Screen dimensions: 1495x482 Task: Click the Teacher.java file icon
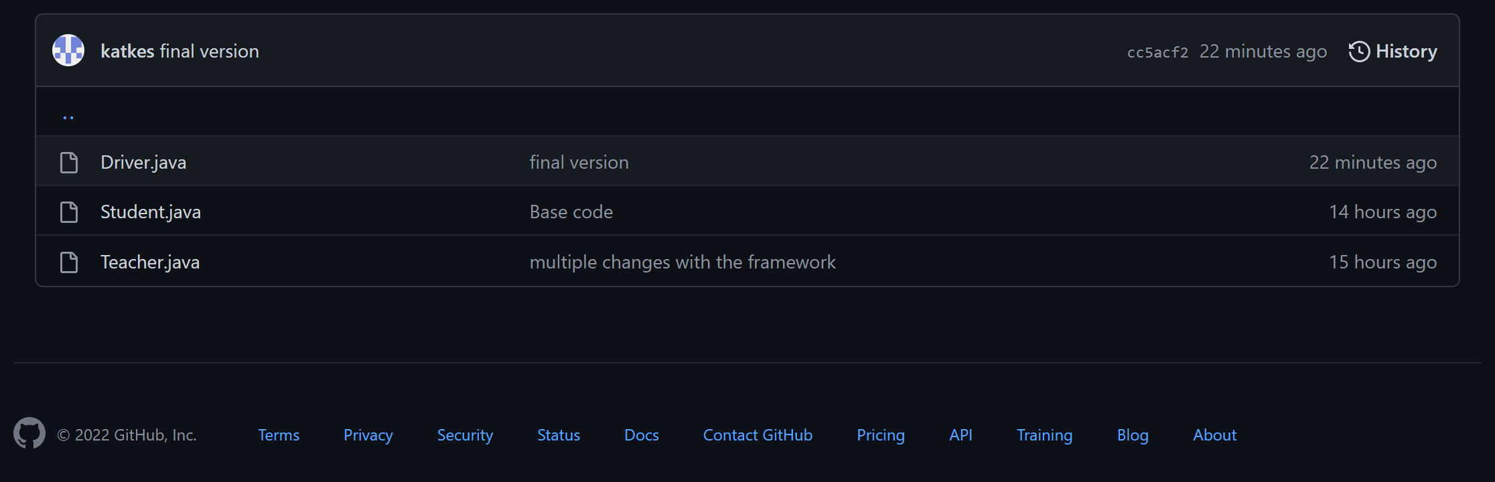click(x=69, y=262)
